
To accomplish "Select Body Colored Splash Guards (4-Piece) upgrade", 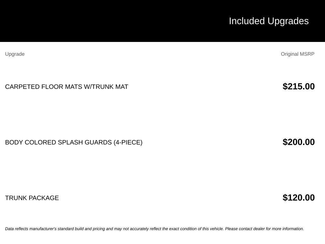I will 74,142.
